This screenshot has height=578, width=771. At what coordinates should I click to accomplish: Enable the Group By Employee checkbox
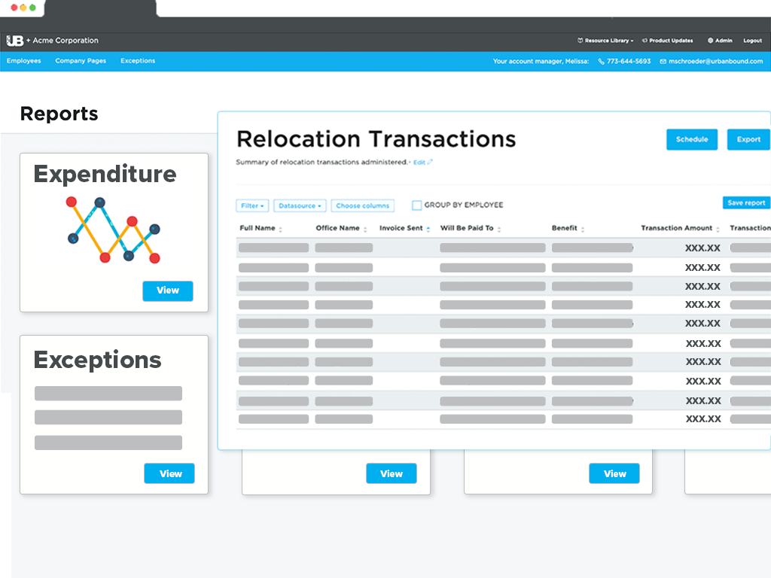[x=416, y=205]
